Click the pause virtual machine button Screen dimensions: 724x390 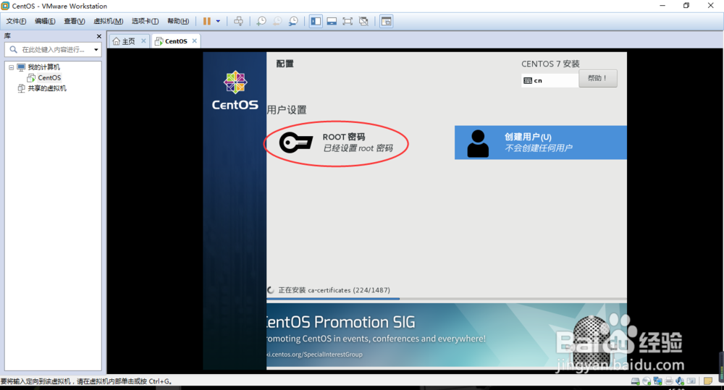coord(207,21)
